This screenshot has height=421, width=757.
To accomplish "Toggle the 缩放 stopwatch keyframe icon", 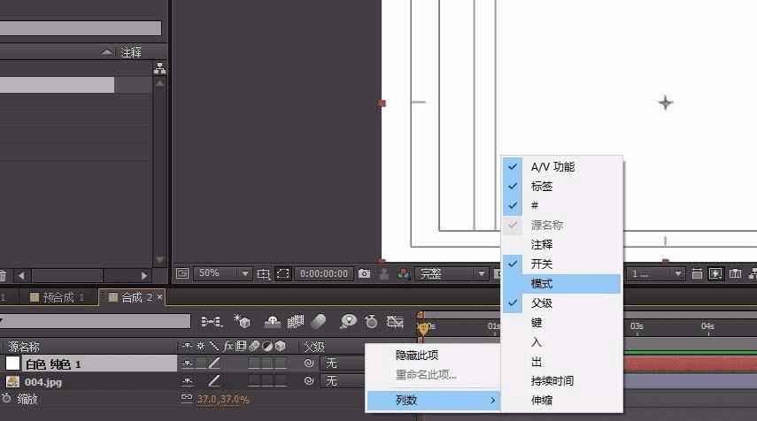I will pos(6,399).
